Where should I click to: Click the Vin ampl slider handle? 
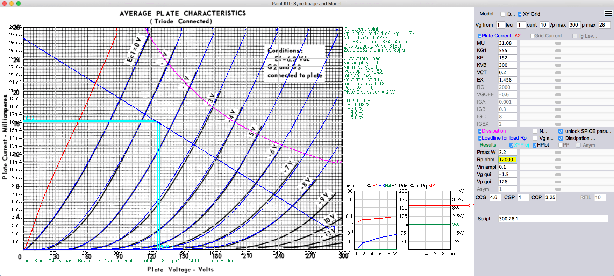point(558,167)
